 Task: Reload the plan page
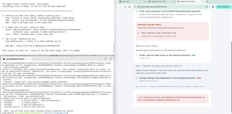pyautogui.click(x=125, y=7)
